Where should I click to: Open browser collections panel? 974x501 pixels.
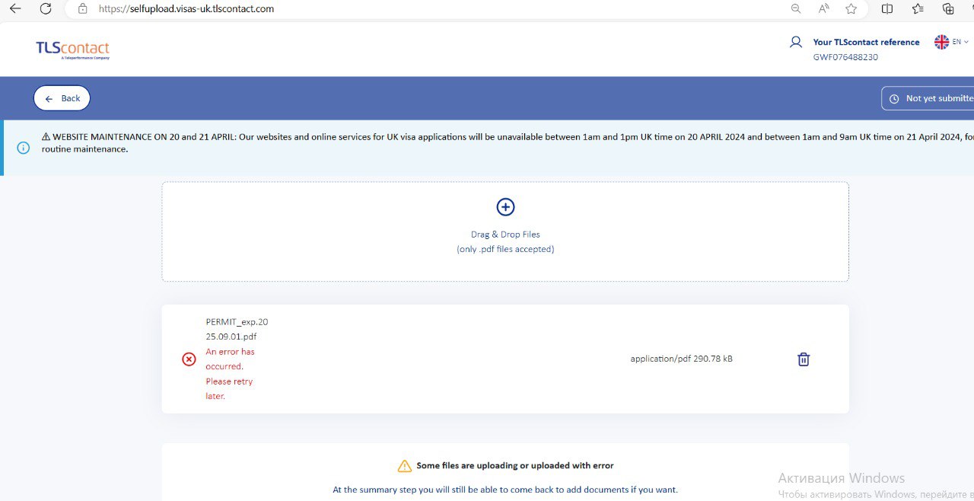[x=948, y=9]
